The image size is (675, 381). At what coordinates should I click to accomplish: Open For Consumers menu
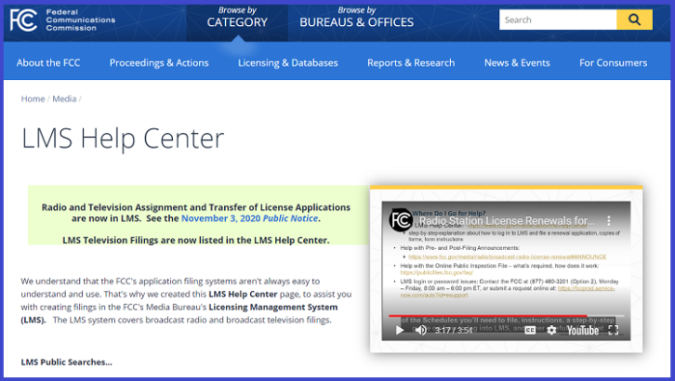tap(613, 63)
